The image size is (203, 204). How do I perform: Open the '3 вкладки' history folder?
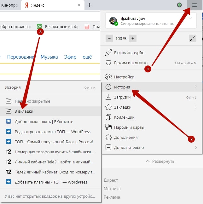24,111
